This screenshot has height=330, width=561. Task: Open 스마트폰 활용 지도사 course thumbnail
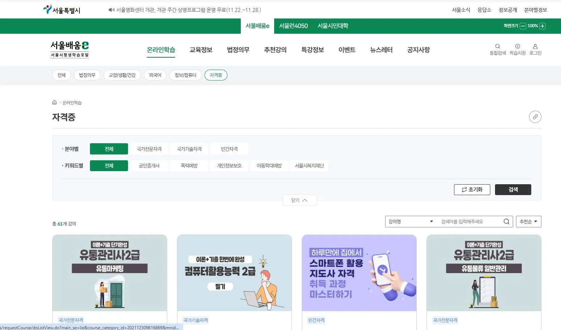coord(359,273)
